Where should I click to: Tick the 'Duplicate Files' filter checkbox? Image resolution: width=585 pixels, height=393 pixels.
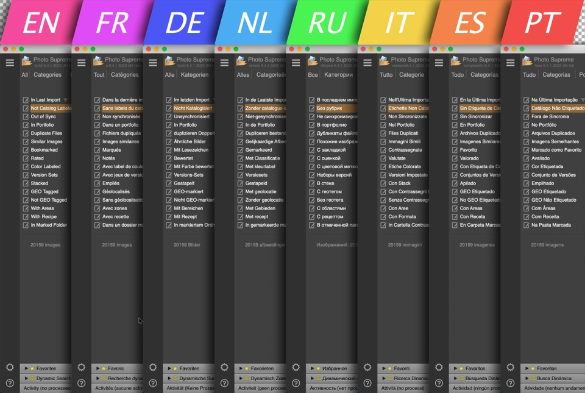pos(26,133)
